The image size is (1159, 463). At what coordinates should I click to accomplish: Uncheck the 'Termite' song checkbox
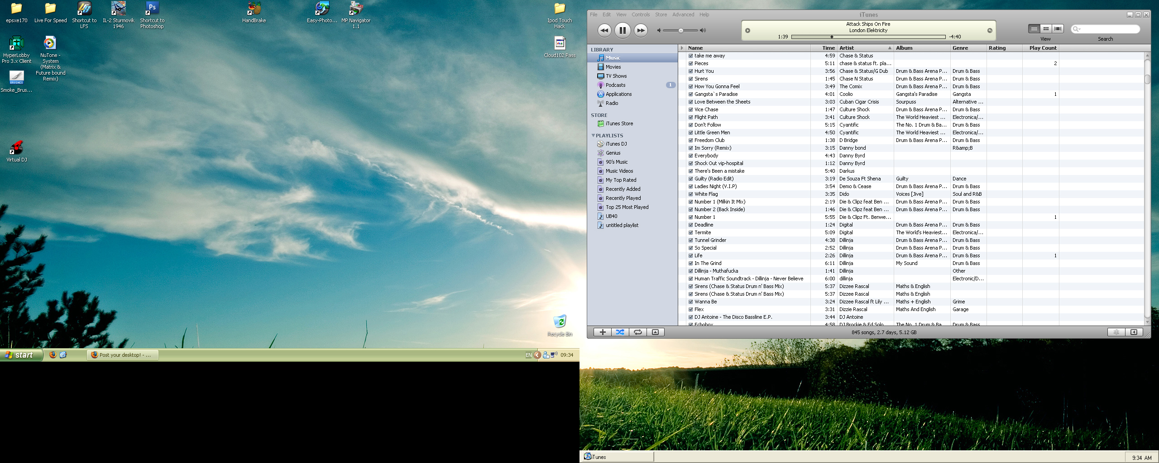[x=691, y=233]
